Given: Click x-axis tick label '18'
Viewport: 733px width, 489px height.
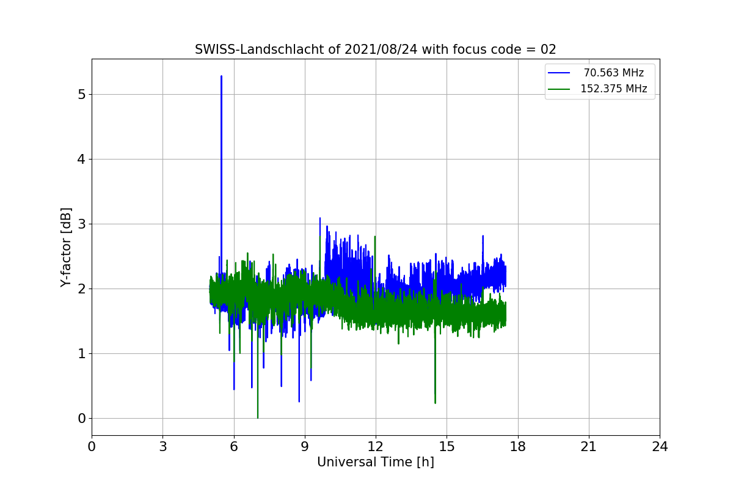Looking at the screenshot, I should click(518, 447).
